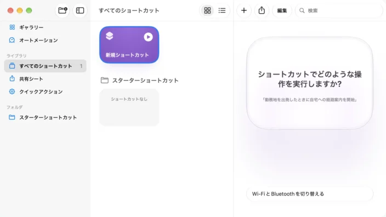Select the 新規ショートカット card title

click(x=127, y=55)
